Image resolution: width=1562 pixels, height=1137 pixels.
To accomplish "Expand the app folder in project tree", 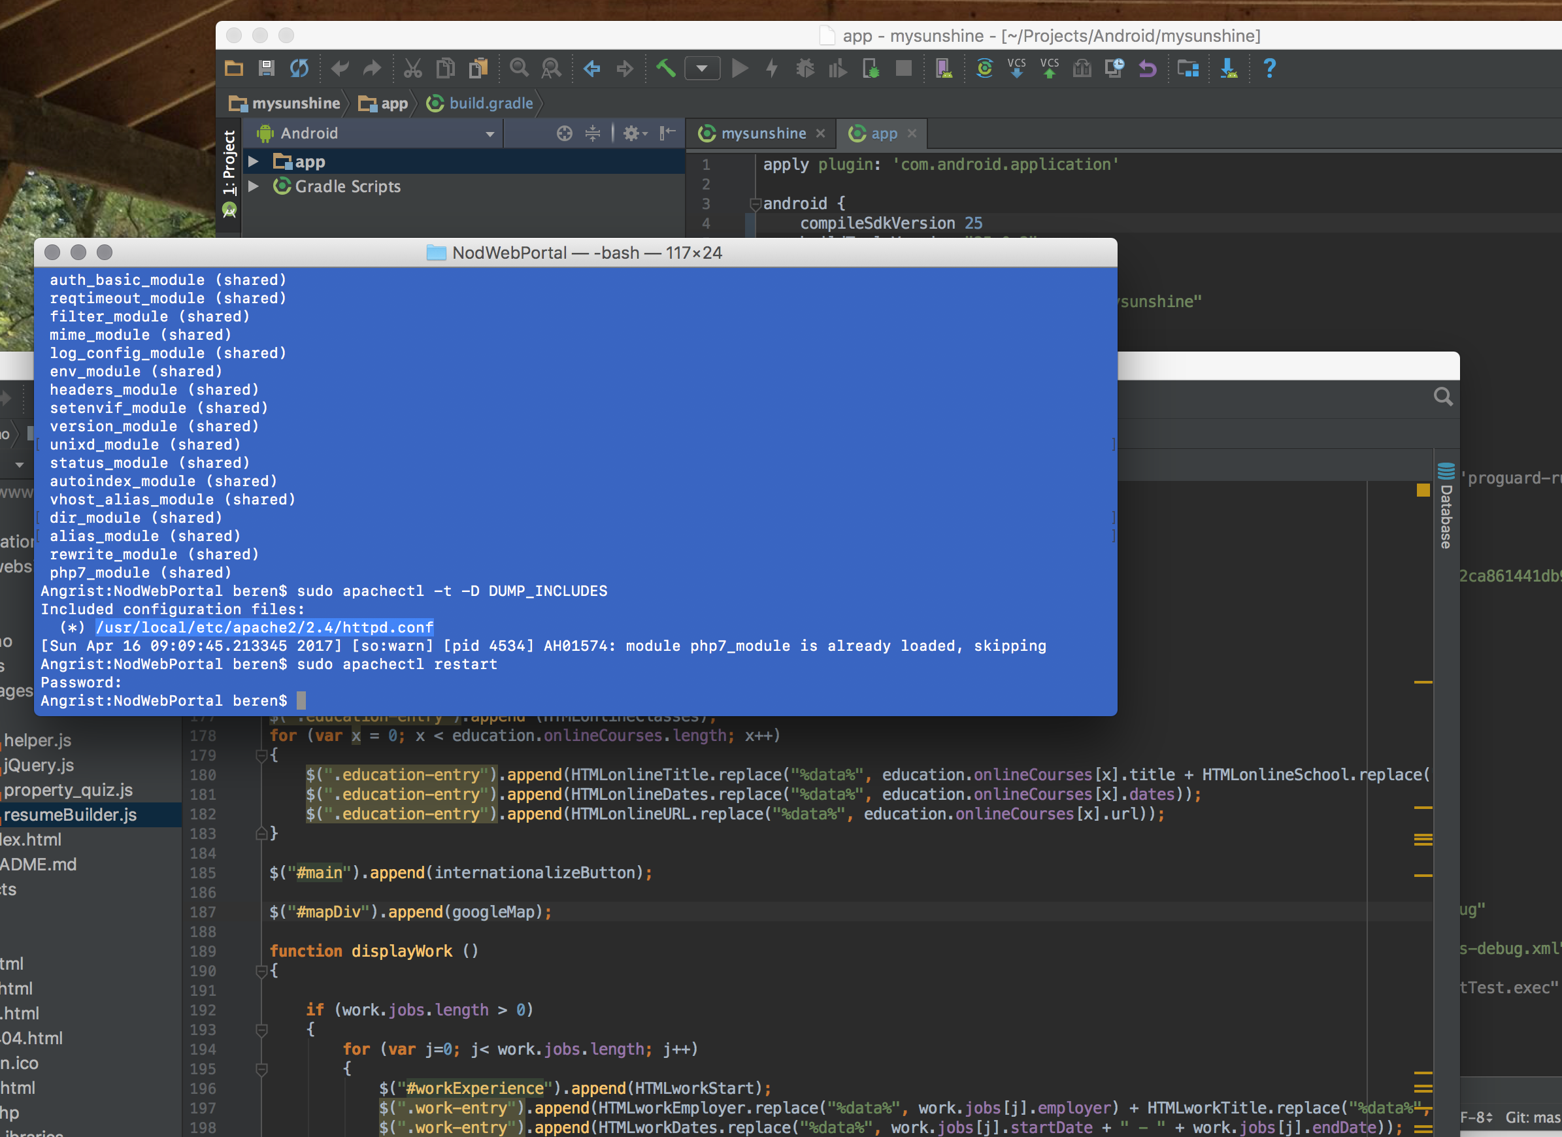I will (x=251, y=160).
